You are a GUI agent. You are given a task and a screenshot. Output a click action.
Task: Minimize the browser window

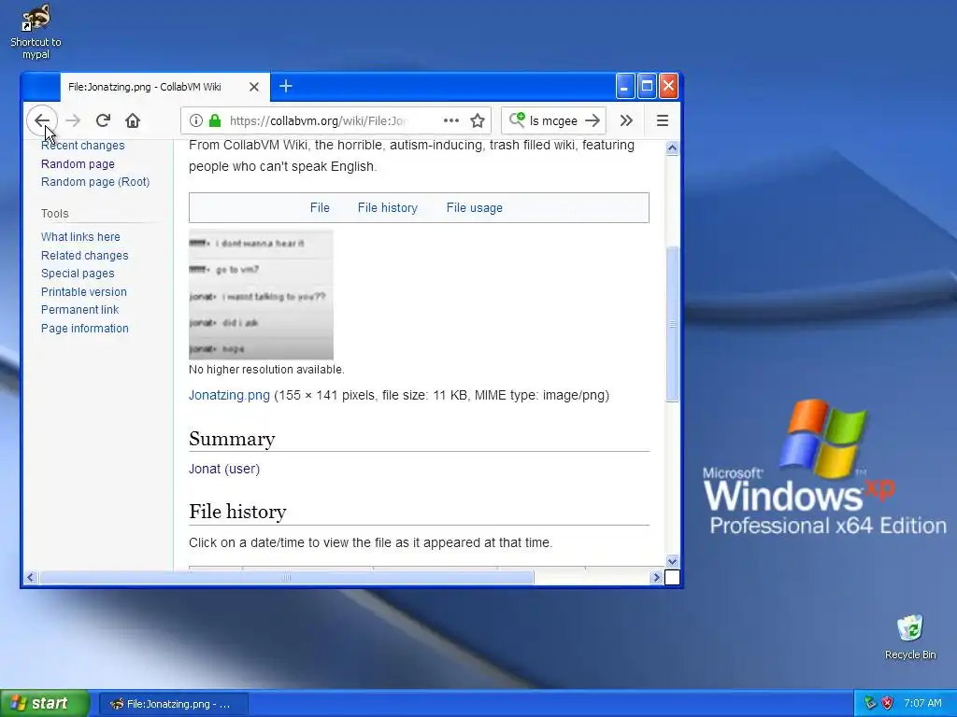pos(625,87)
